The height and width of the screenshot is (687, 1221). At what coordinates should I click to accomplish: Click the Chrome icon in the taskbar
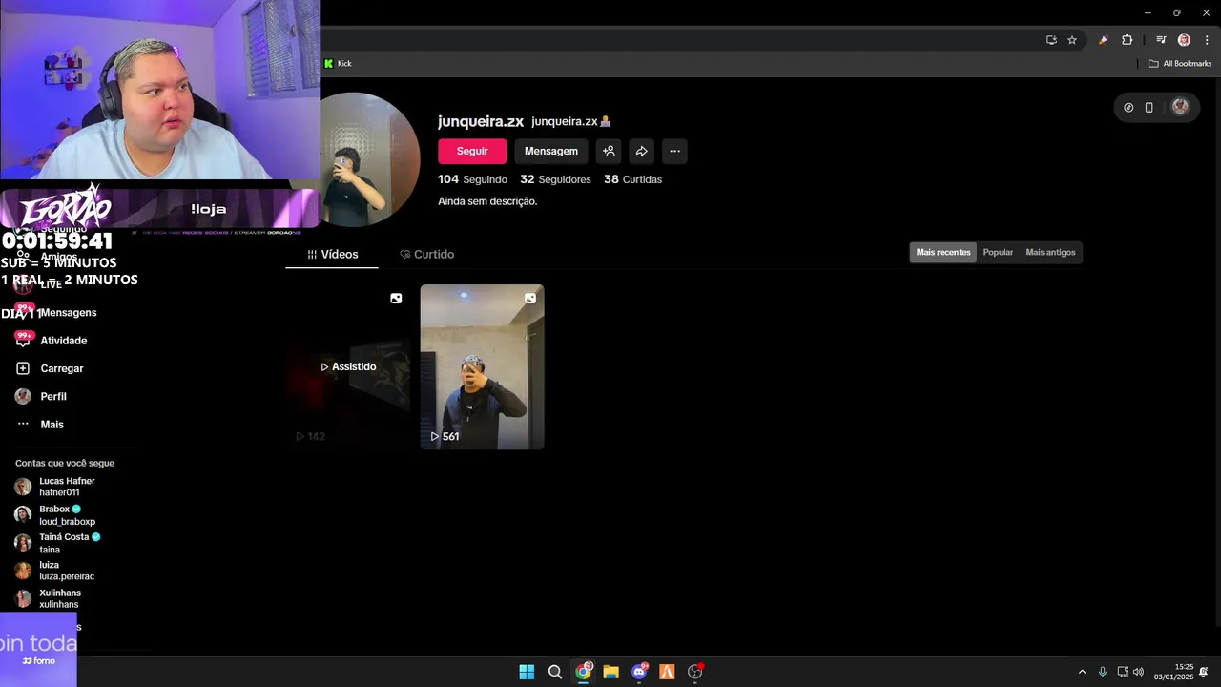point(583,672)
